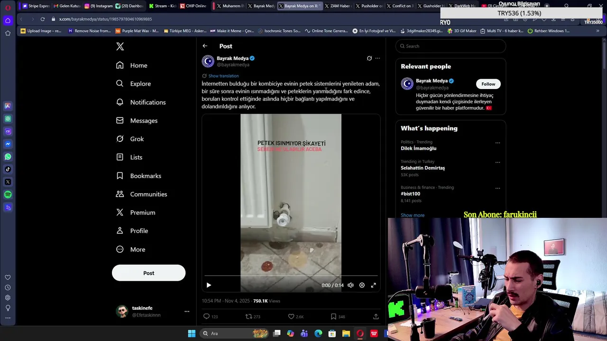Open Upload Image bookmark

click(x=41, y=31)
